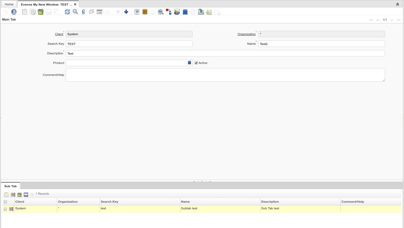Open the Product field lookup button
The image size is (404, 228).
point(189,63)
